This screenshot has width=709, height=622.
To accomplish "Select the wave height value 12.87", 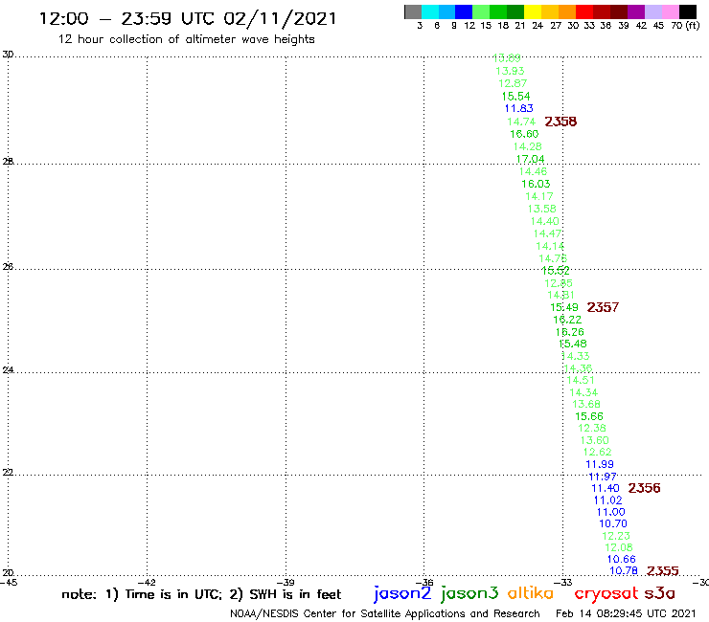I will coord(513,83).
